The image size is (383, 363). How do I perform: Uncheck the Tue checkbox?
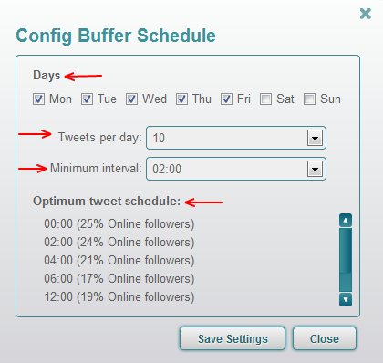coord(87,99)
